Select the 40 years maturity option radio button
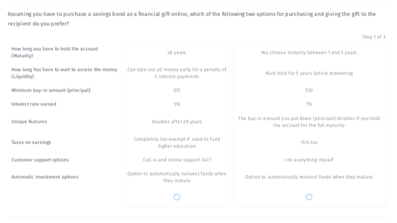The height and width of the screenshot is (223, 397). pyautogui.click(x=177, y=197)
